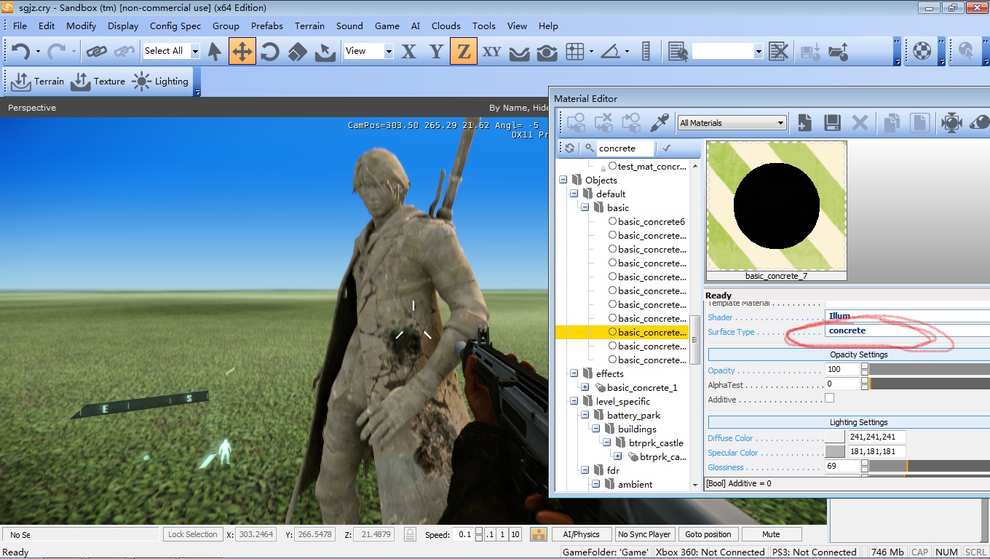Image resolution: width=990 pixels, height=559 pixels.
Task: Click the Goto position button
Action: (x=708, y=534)
